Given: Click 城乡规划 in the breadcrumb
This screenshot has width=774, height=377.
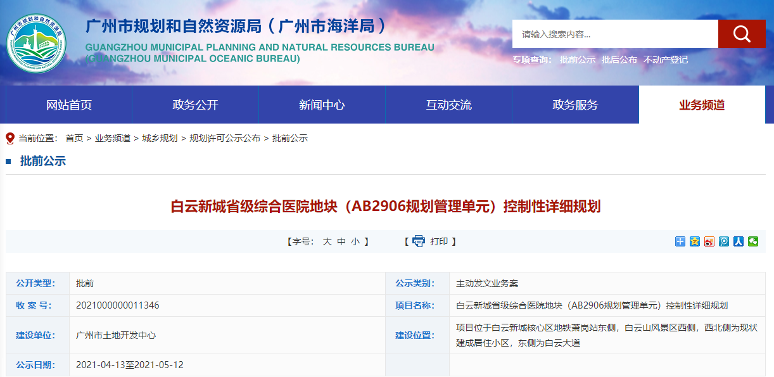Looking at the screenshot, I should click(x=160, y=138).
